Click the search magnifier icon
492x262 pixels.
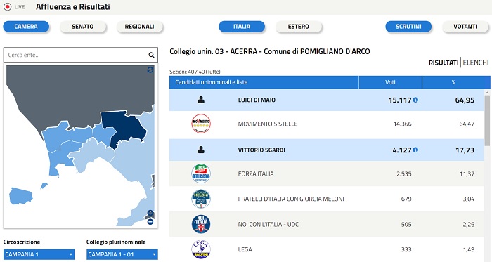(151, 55)
